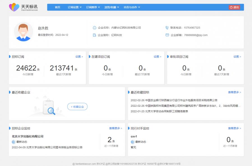Expand the 订阅设置 dropdown menu

(x=75, y=7)
